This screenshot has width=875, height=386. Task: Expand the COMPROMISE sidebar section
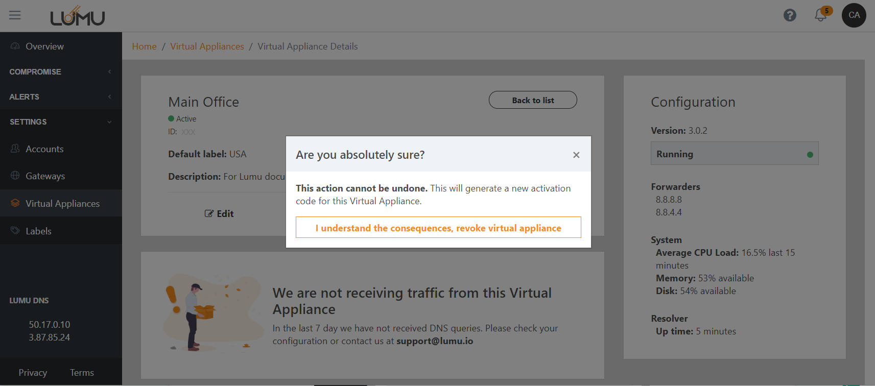[x=61, y=71]
